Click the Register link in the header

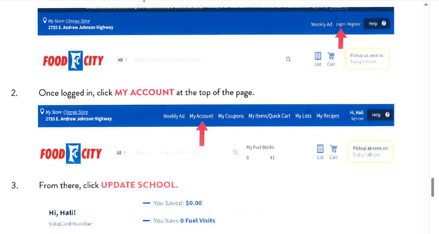tap(354, 24)
